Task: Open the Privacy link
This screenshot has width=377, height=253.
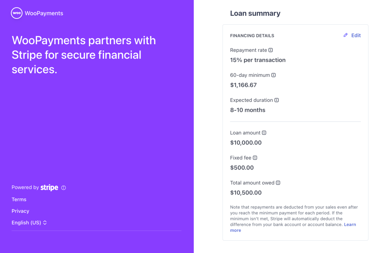Action: pyautogui.click(x=20, y=211)
